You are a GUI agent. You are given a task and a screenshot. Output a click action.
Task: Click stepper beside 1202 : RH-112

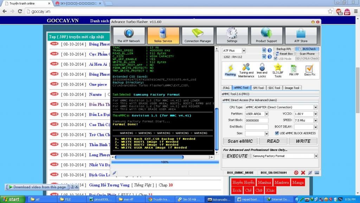(x=264, y=57)
